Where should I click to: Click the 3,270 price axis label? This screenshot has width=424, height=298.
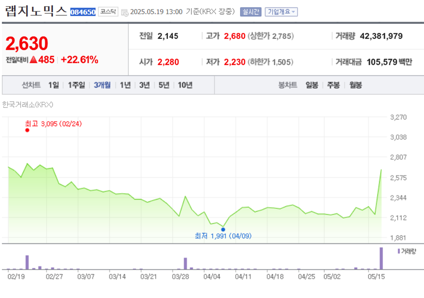pos(398,117)
